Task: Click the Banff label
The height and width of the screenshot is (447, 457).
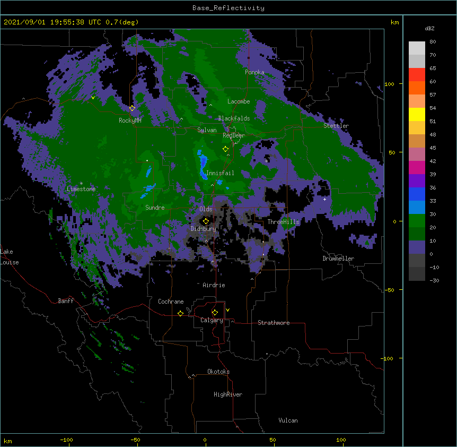Action: (66, 301)
